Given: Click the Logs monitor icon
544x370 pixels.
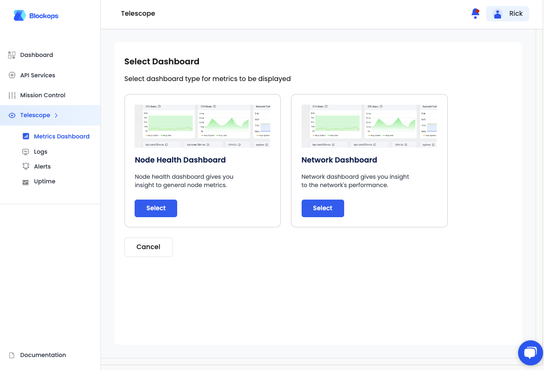Looking at the screenshot, I should pyautogui.click(x=26, y=151).
